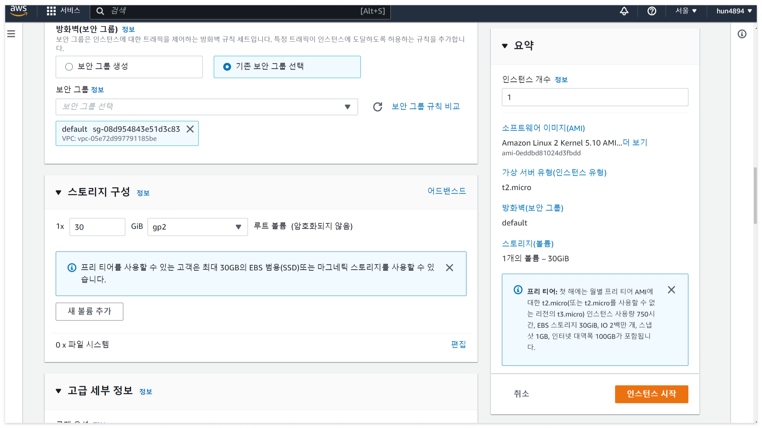This screenshot has width=762, height=428.
Task: Select the '보안 그룹 생성' radio option
Action: 69,67
